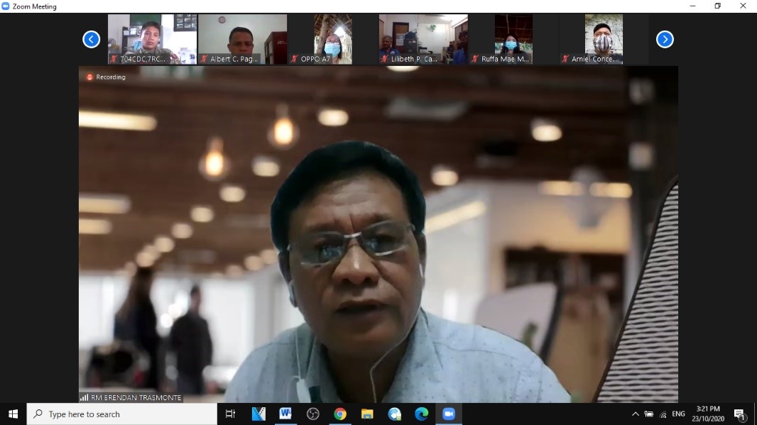Screen dimensions: 757x425
Task: Click muted mic icon on Lilibeth P. Ca...
Action: click(x=384, y=59)
